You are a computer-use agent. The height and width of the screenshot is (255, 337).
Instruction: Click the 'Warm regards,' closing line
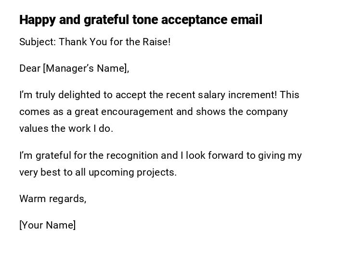click(x=52, y=199)
